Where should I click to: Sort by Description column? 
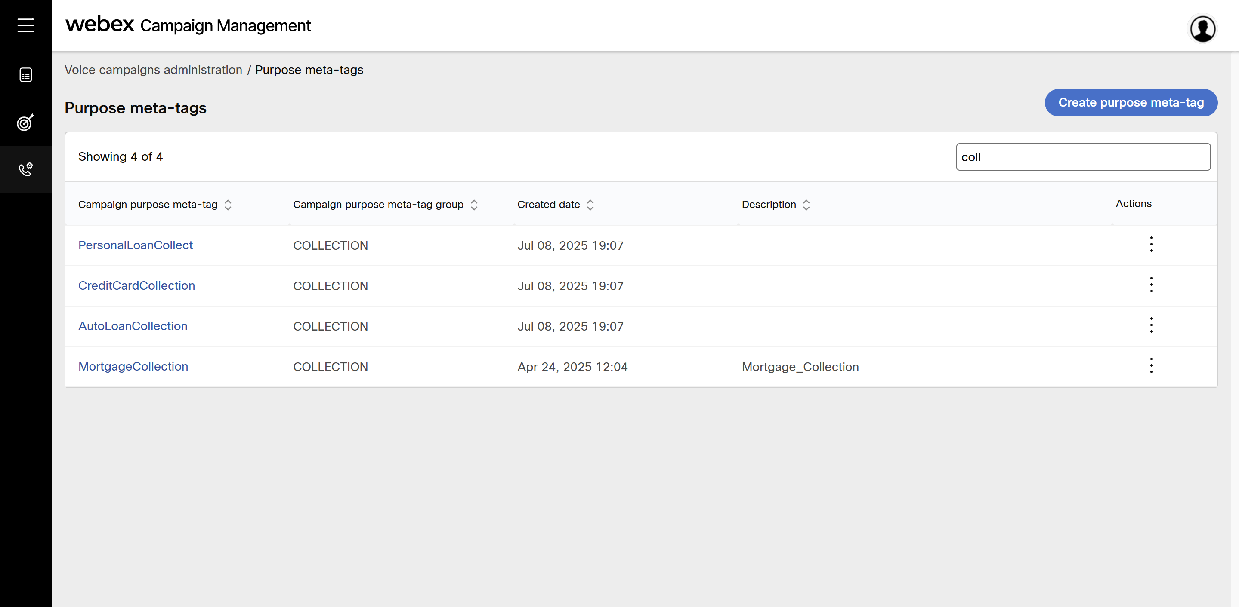[x=806, y=205]
